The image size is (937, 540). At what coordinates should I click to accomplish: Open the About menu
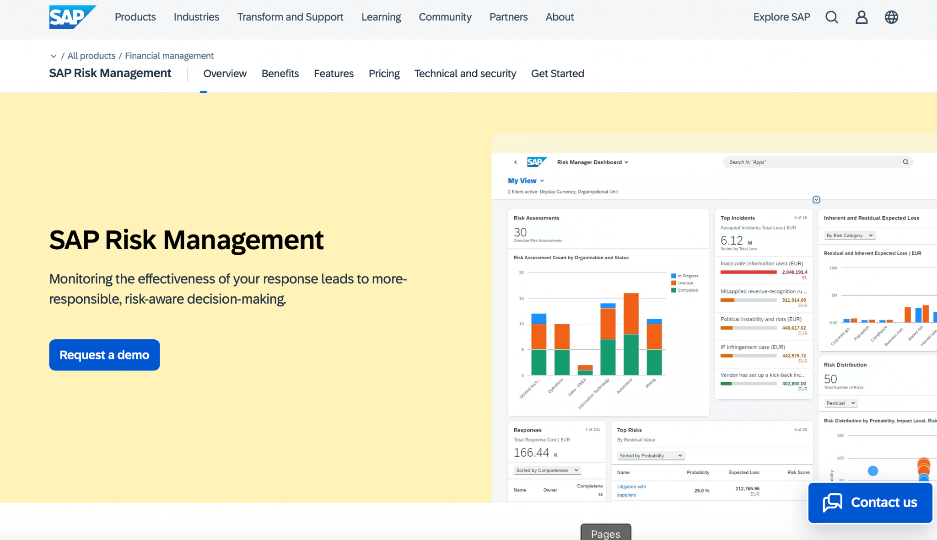tap(560, 17)
